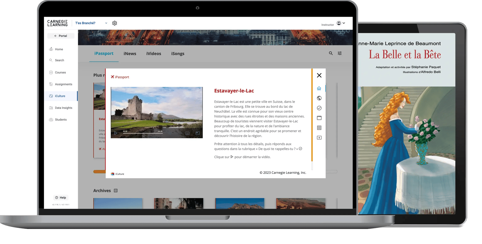Select the lined-page icon in the popup rail
The height and width of the screenshot is (244, 482).
click(319, 128)
